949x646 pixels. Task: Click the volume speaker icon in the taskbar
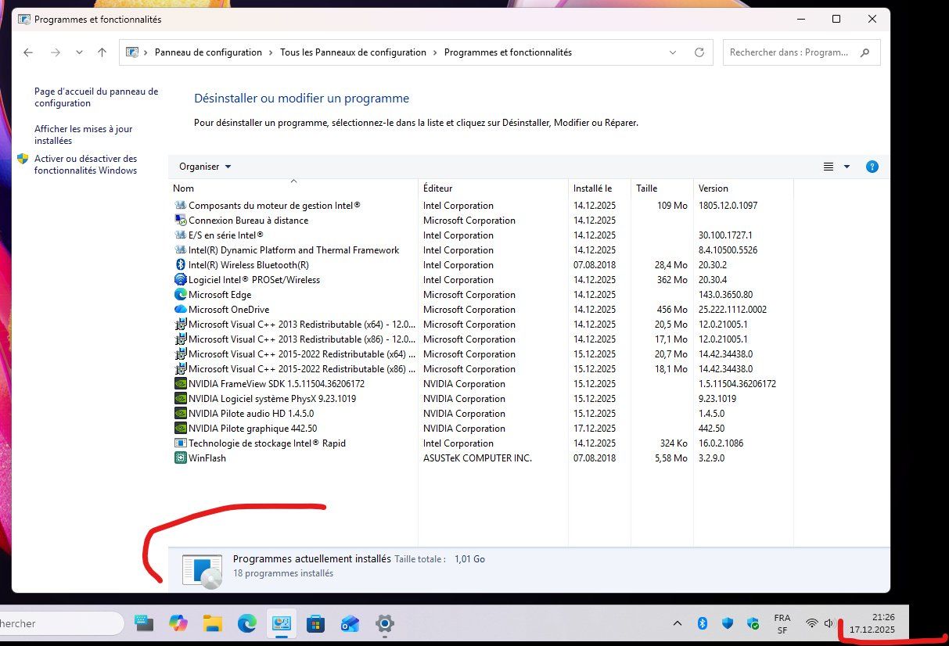829,623
